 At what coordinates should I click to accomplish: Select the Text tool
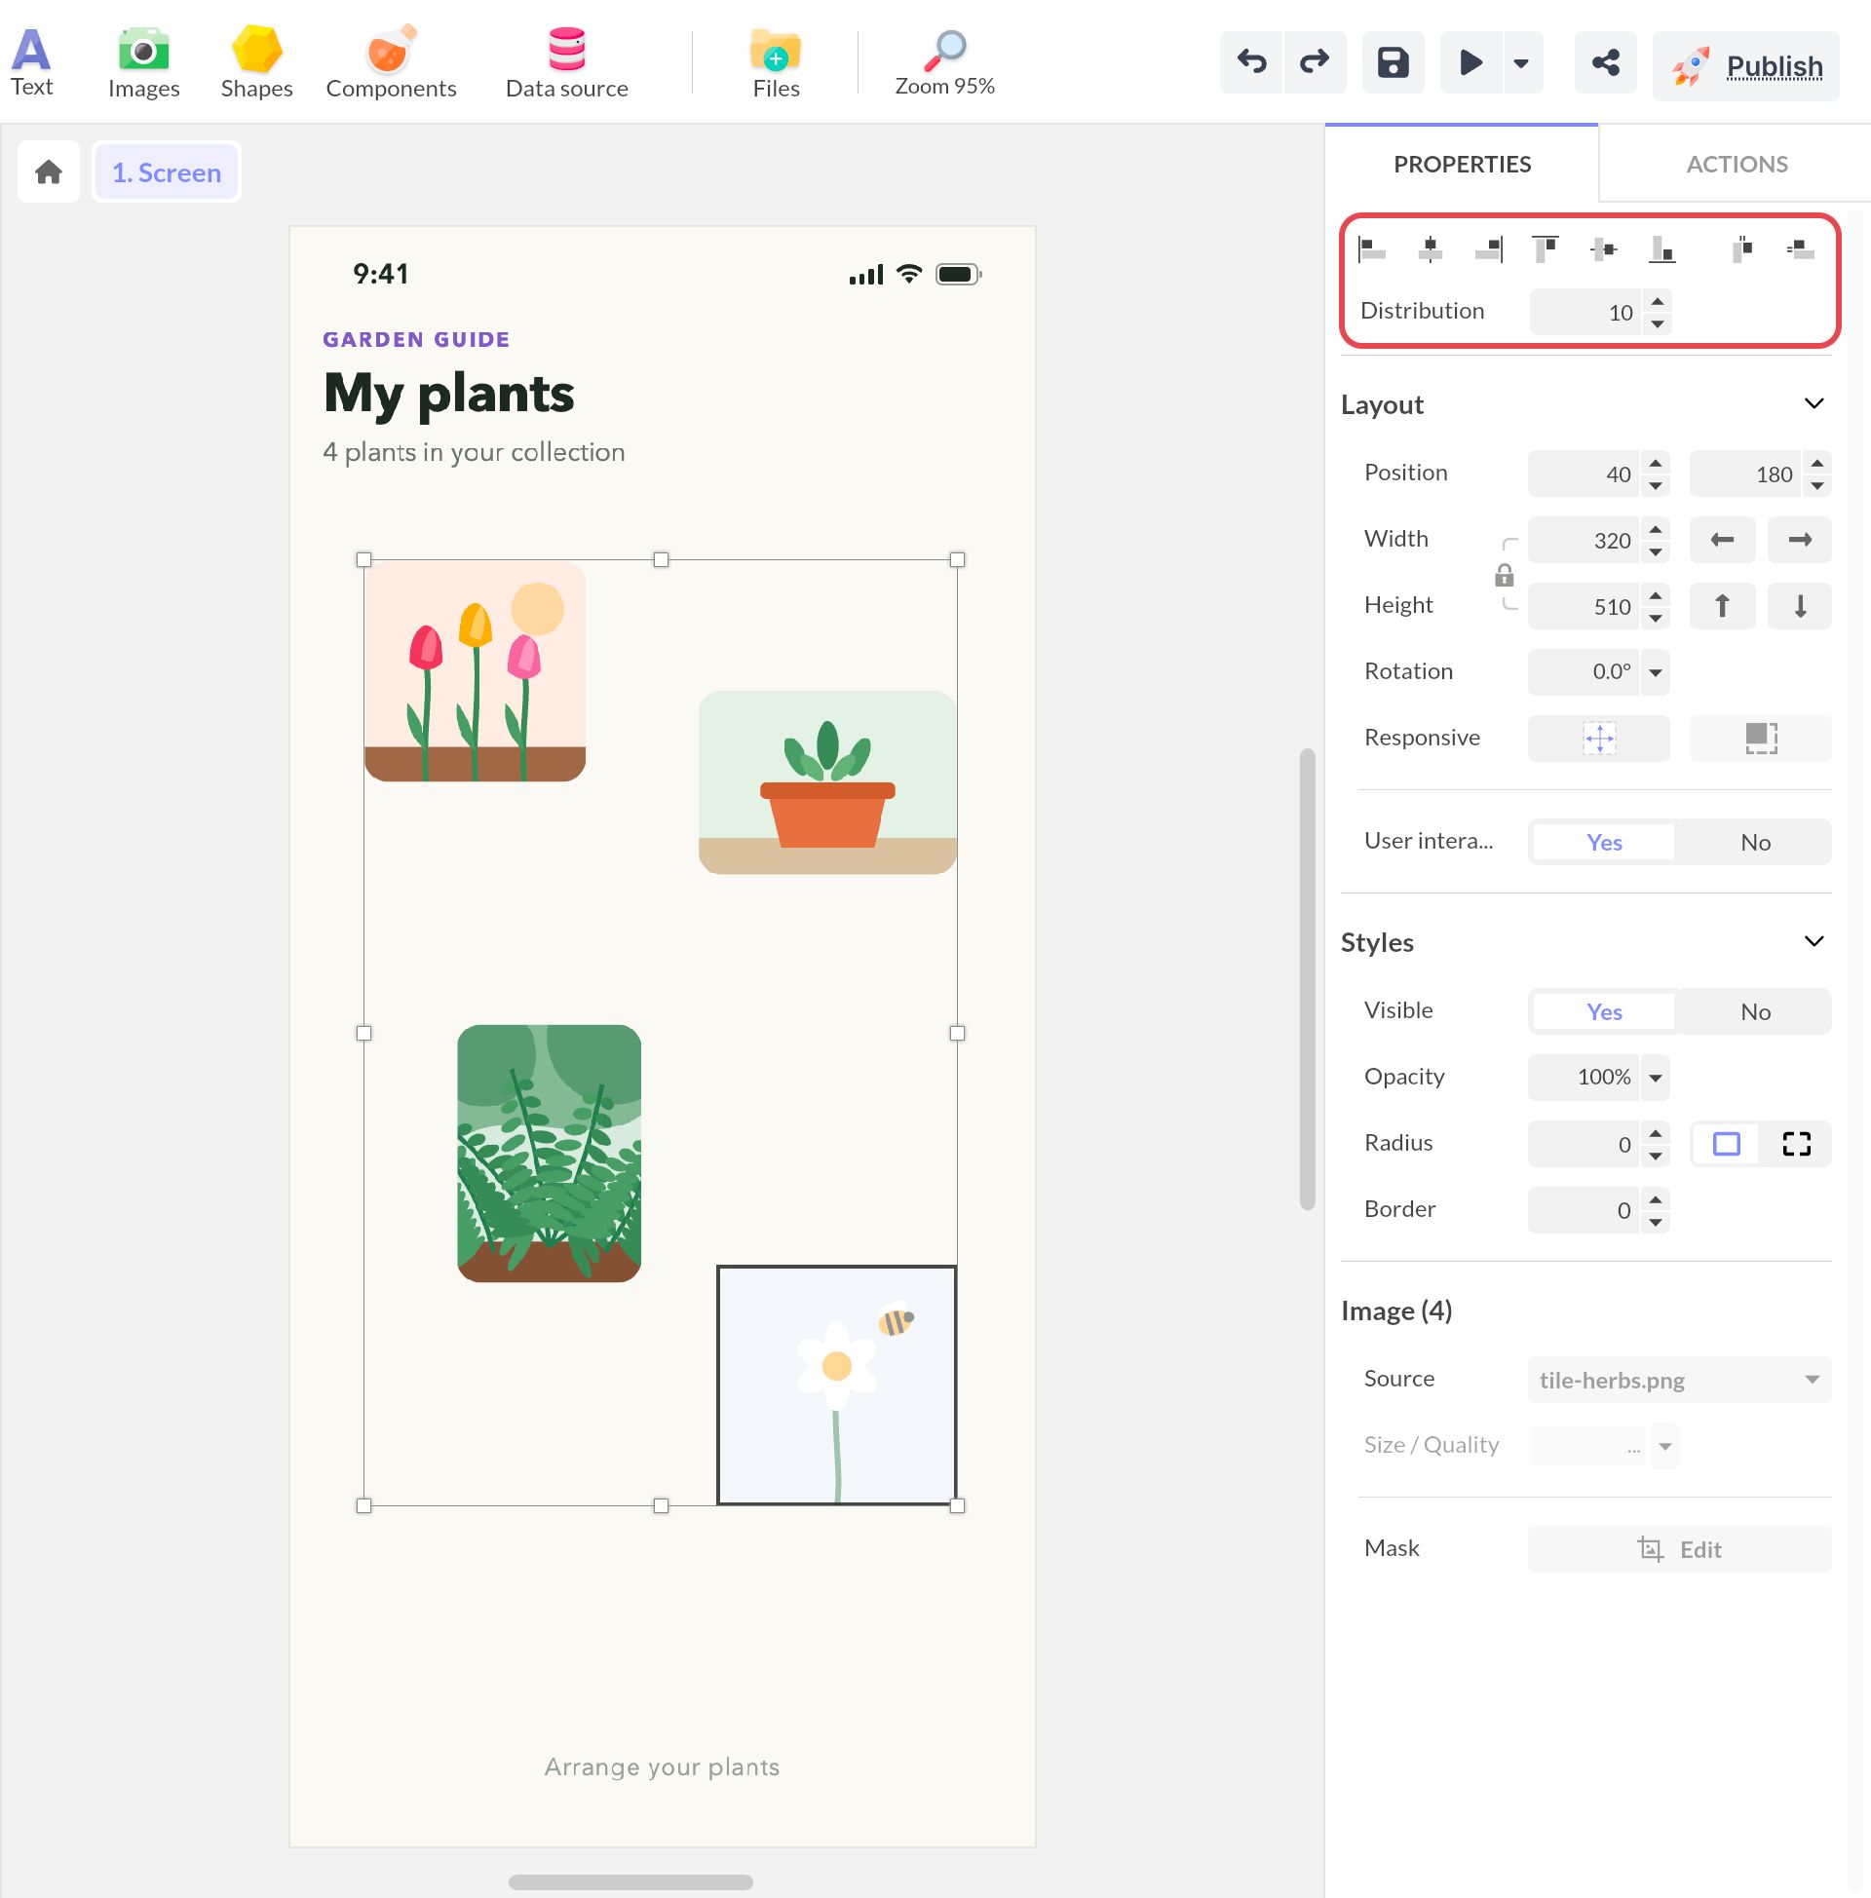[x=31, y=63]
